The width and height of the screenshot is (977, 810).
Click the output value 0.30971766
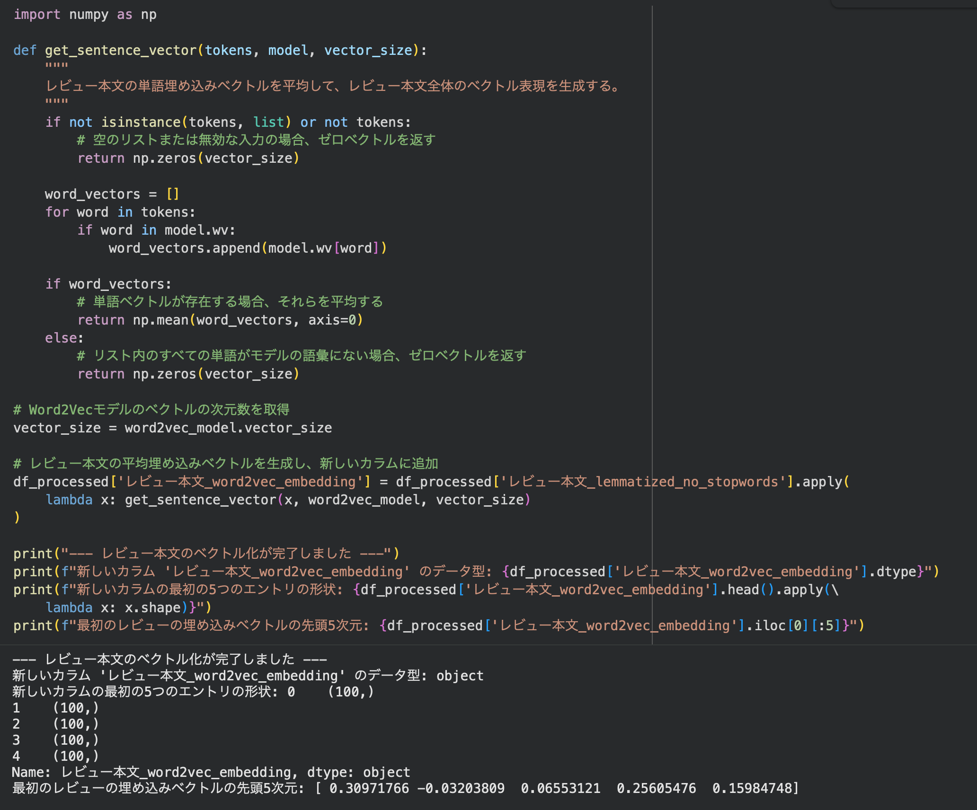click(x=369, y=789)
